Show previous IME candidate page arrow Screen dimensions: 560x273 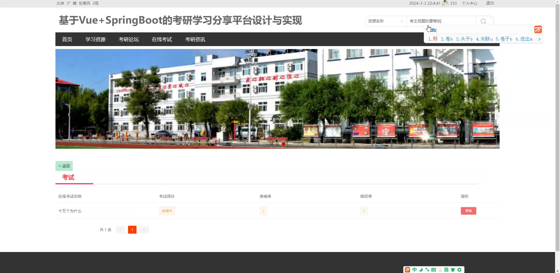[x=536, y=39]
